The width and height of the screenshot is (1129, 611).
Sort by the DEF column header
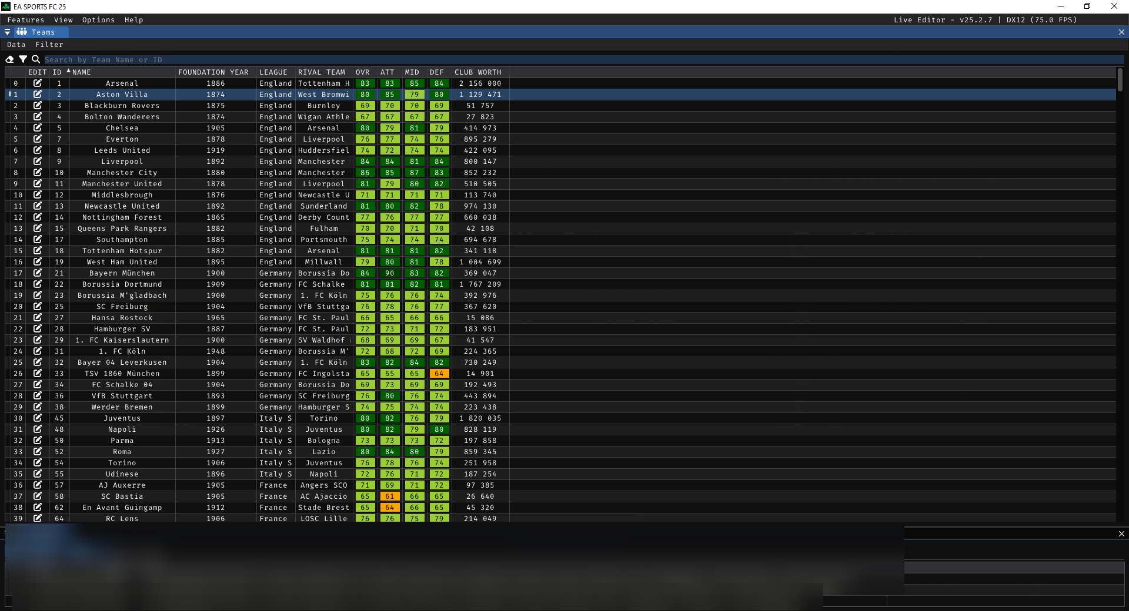click(437, 72)
